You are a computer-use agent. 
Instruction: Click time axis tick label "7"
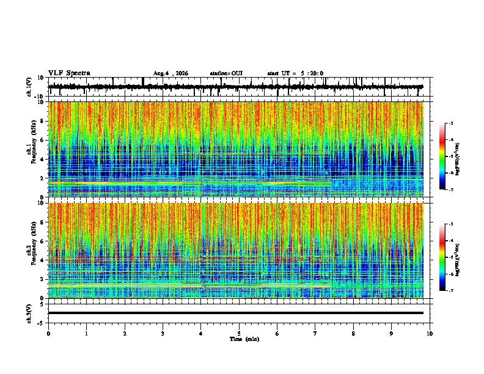[x=315, y=334]
